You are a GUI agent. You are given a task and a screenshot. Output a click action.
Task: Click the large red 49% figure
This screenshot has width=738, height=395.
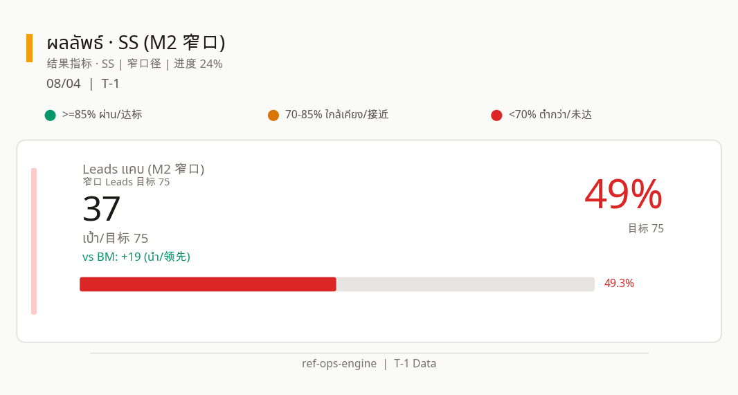click(623, 195)
